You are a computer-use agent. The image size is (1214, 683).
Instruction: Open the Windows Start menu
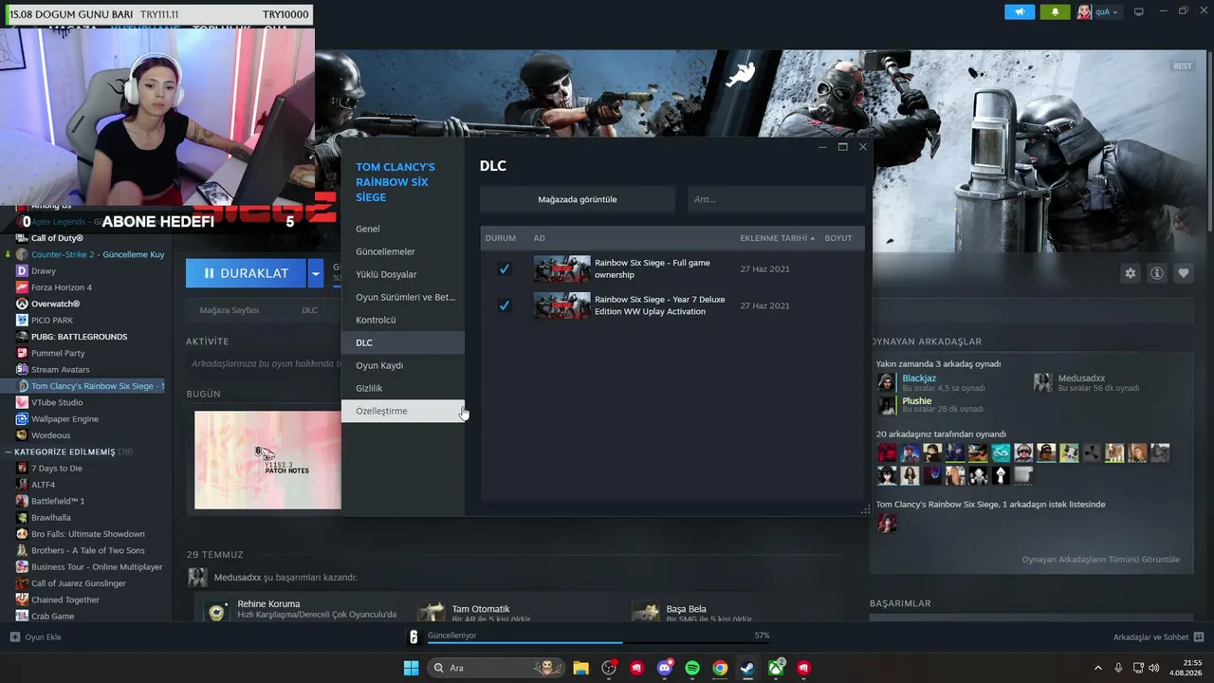[411, 668]
